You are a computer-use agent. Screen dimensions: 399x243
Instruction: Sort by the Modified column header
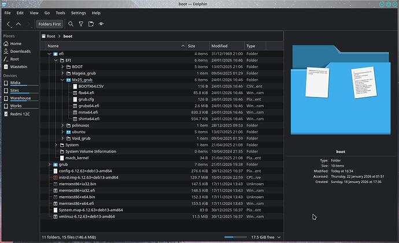(x=219, y=46)
